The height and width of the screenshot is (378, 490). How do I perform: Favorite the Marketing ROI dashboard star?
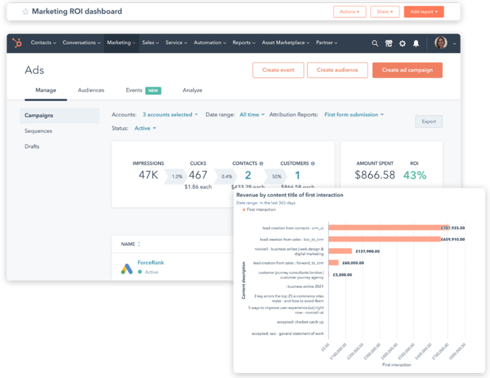[x=25, y=12]
